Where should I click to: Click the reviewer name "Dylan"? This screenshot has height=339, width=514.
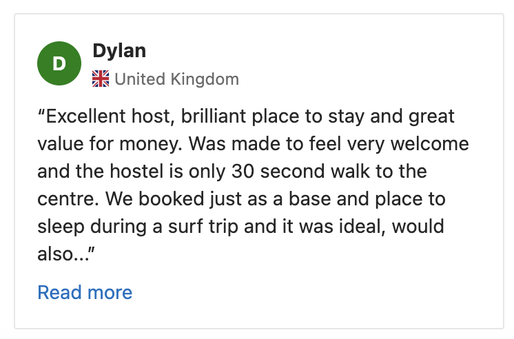click(119, 51)
